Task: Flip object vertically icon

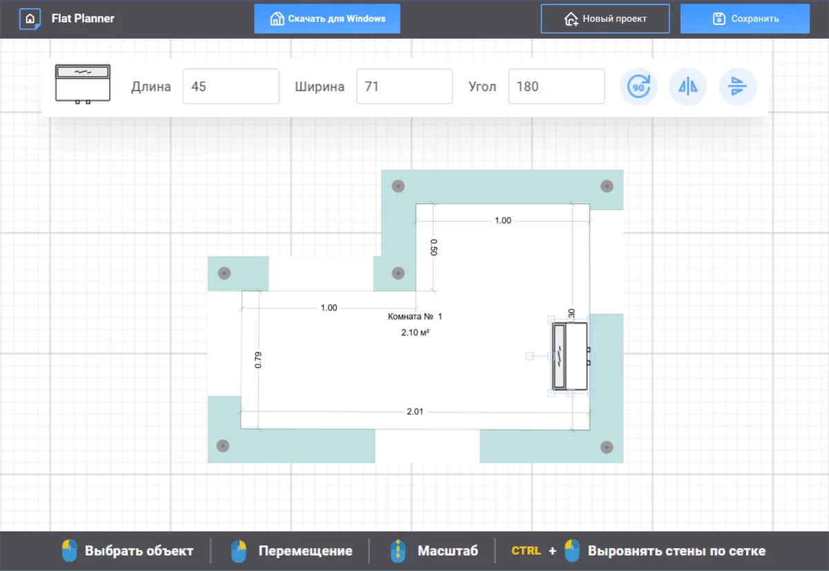Action: coord(738,86)
